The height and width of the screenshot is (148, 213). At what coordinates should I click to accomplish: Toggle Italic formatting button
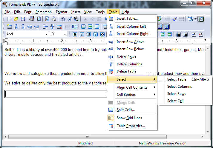click(x=82, y=34)
